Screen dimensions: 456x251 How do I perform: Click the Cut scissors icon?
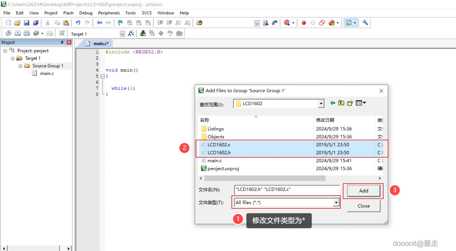(48, 23)
